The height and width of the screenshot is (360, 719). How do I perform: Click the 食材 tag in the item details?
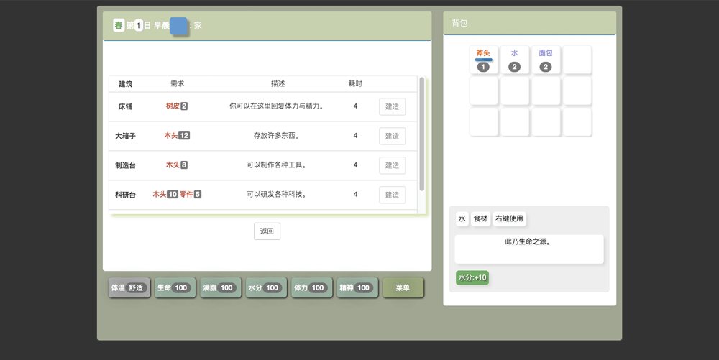(480, 218)
